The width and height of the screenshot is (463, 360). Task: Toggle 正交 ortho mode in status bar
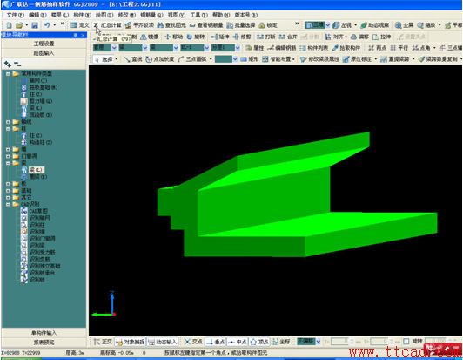point(103,342)
